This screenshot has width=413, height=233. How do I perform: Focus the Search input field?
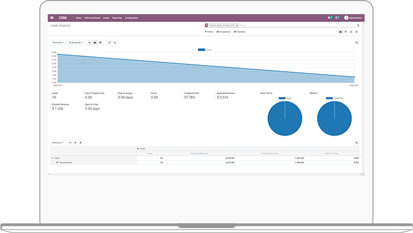297,25
